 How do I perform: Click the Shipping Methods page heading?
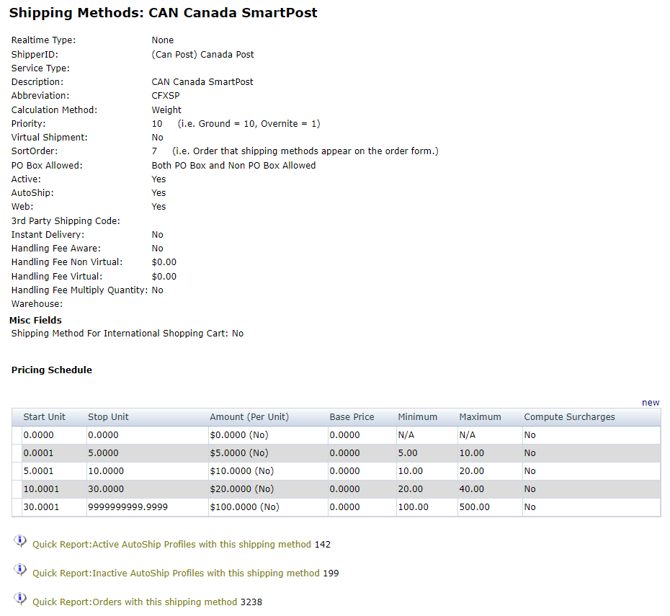(x=163, y=13)
